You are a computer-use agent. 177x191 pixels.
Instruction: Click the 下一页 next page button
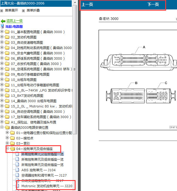[x=153, y=4]
